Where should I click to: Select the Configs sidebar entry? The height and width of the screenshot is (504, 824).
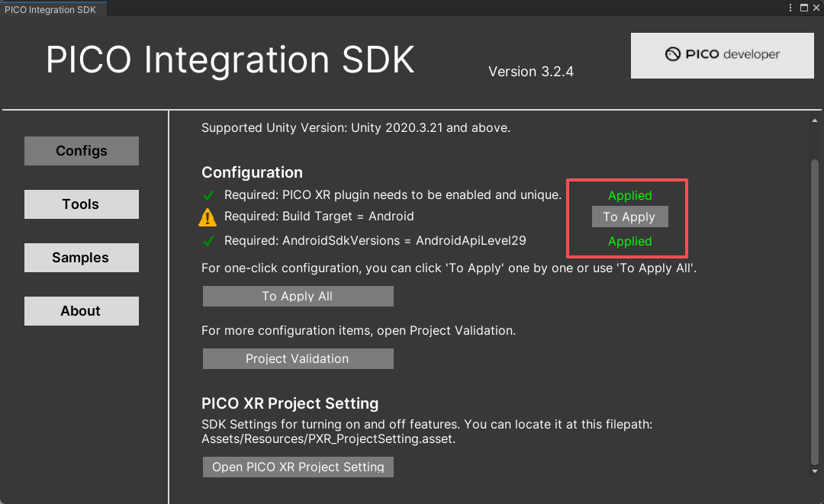(81, 150)
